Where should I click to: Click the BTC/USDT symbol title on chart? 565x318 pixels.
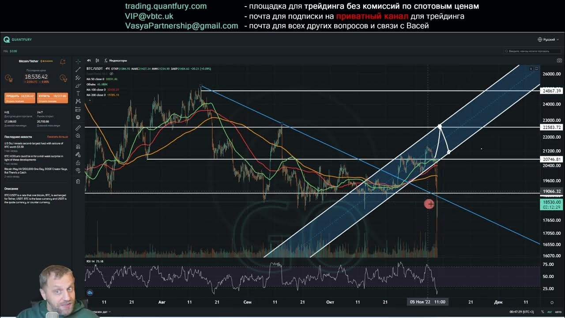click(94, 68)
